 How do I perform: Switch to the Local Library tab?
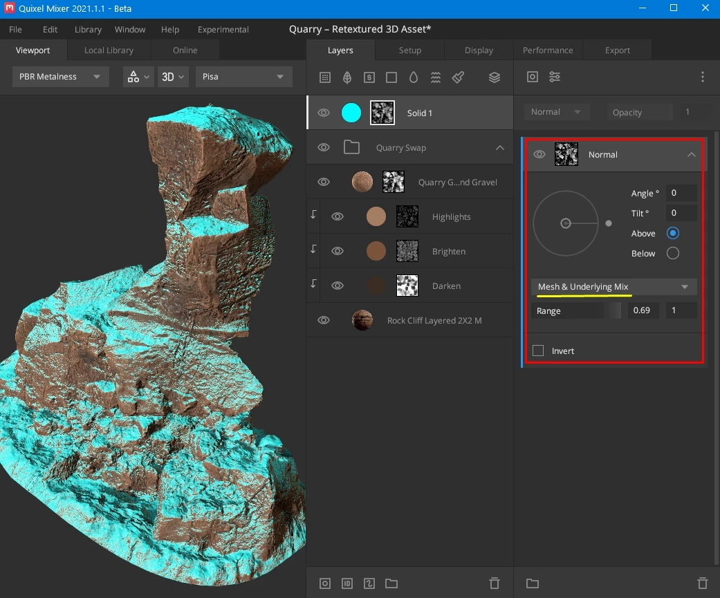(109, 50)
